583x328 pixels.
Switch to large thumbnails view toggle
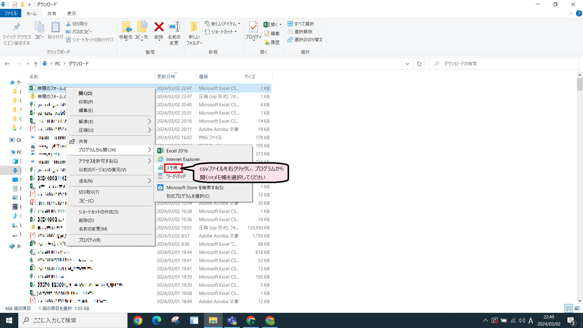(x=577, y=308)
